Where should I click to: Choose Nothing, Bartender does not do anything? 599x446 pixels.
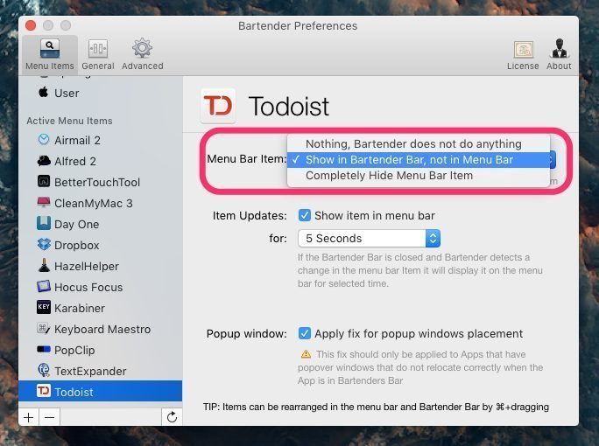point(419,143)
